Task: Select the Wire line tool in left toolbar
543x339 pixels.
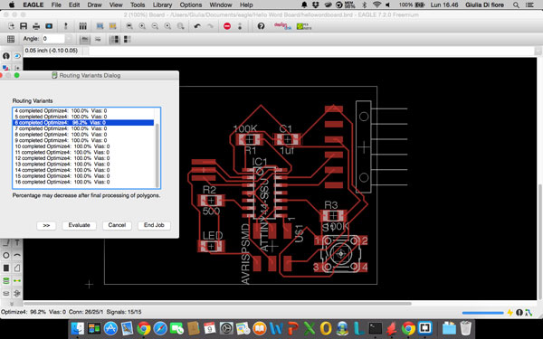Action: pos(6,243)
